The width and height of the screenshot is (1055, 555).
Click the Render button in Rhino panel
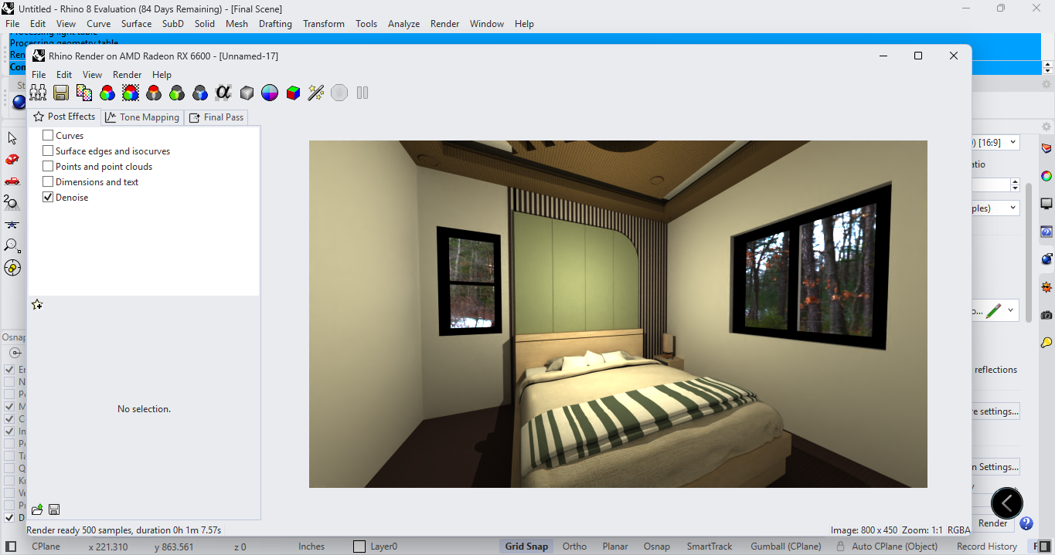[993, 523]
